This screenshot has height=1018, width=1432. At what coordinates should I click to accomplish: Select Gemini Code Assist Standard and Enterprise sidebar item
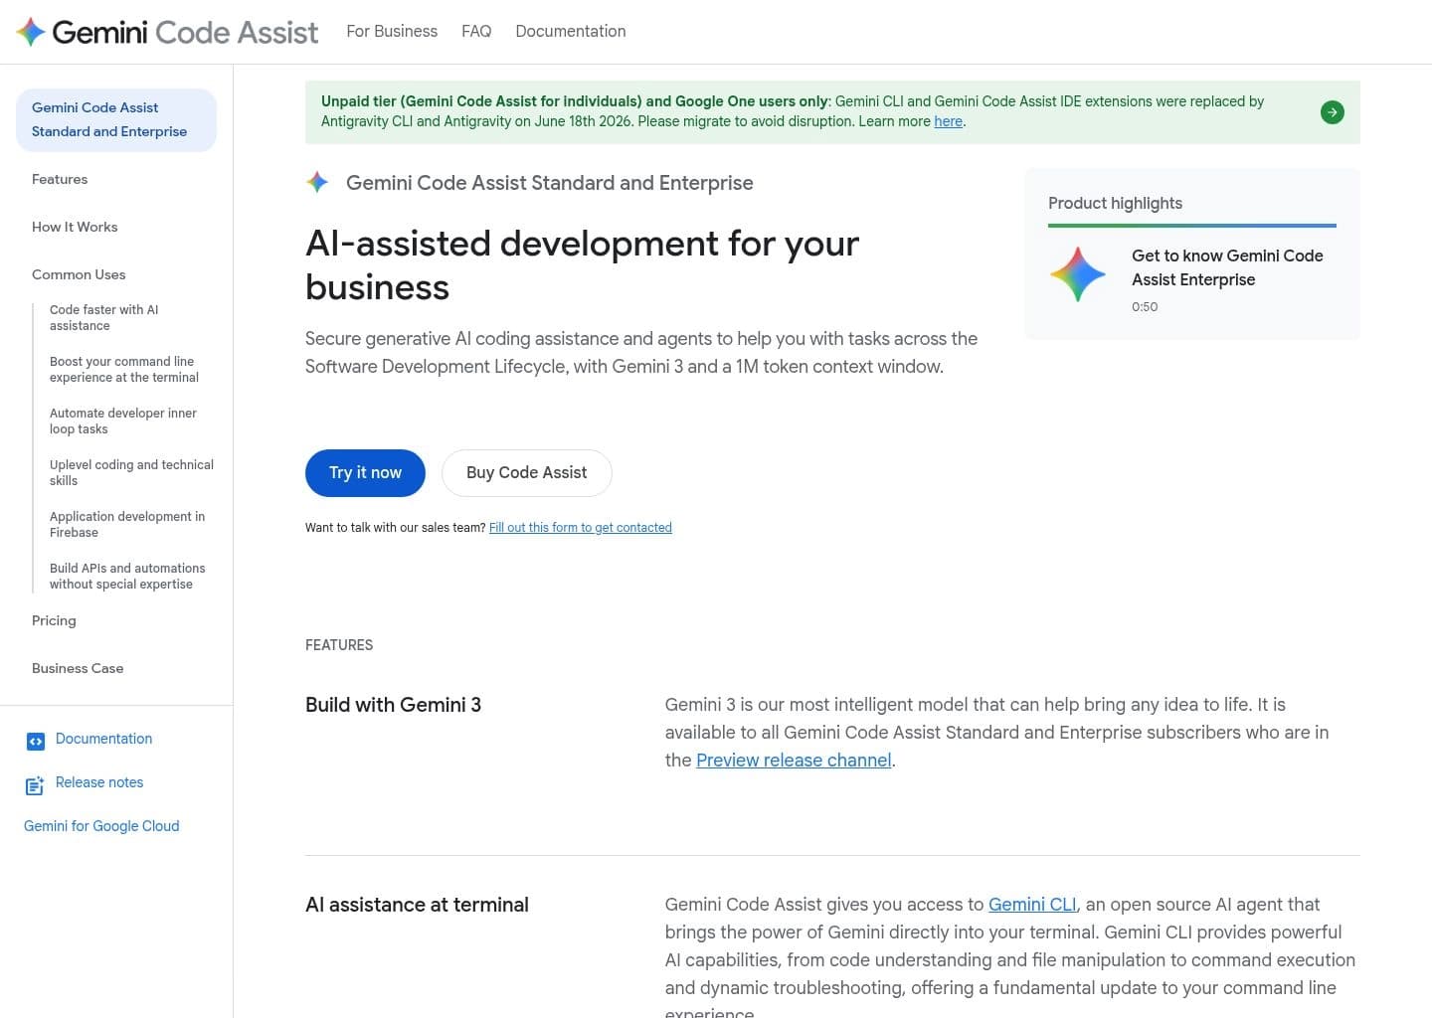click(116, 120)
